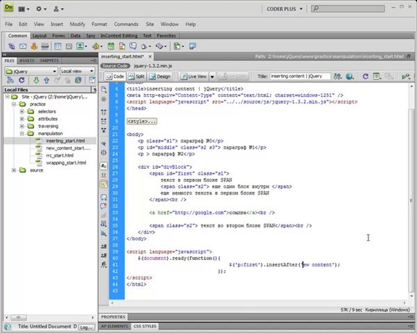Click the Log... button
The image size is (417, 334).
pos(86,328)
